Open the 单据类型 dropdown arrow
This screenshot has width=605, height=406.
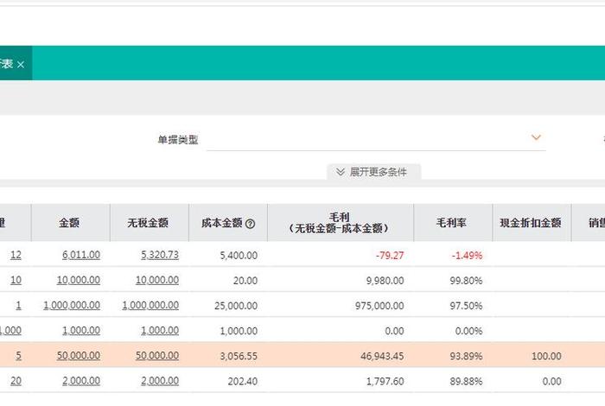pyautogui.click(x=536, y=137)
